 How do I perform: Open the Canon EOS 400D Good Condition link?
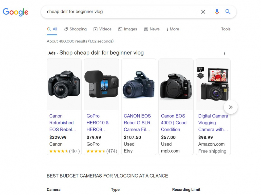[174, 123]
